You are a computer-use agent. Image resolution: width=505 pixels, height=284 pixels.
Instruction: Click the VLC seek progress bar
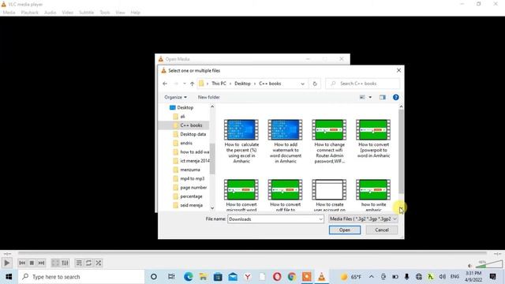252,254
